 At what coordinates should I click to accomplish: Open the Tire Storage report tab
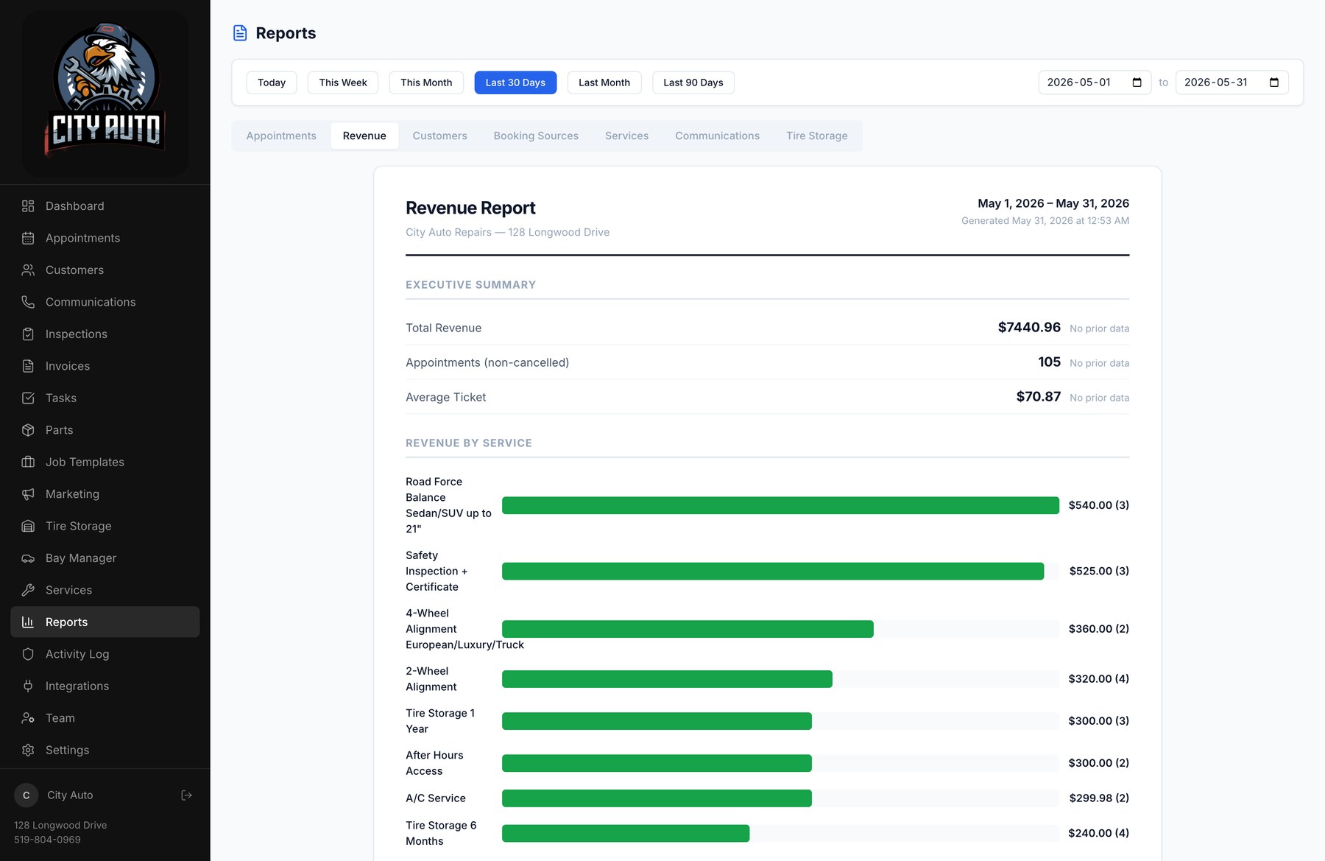click(x=816, y=136)
